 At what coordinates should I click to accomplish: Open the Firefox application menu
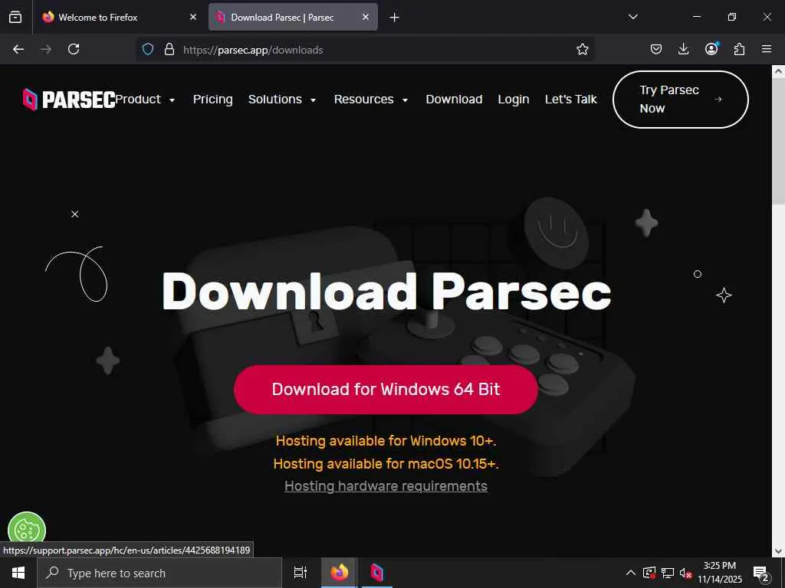(x=767, y=49)
